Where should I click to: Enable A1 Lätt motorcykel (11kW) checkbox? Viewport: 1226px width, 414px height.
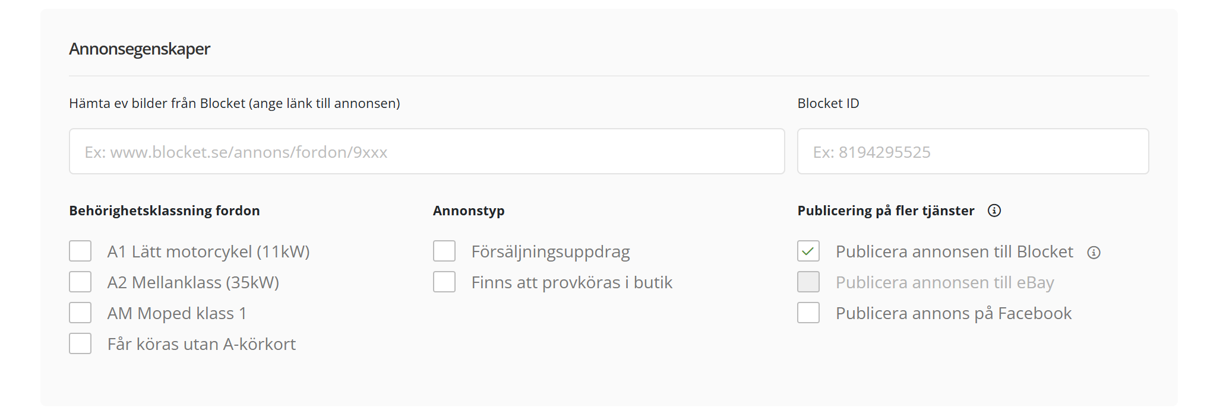coord(80,251)
